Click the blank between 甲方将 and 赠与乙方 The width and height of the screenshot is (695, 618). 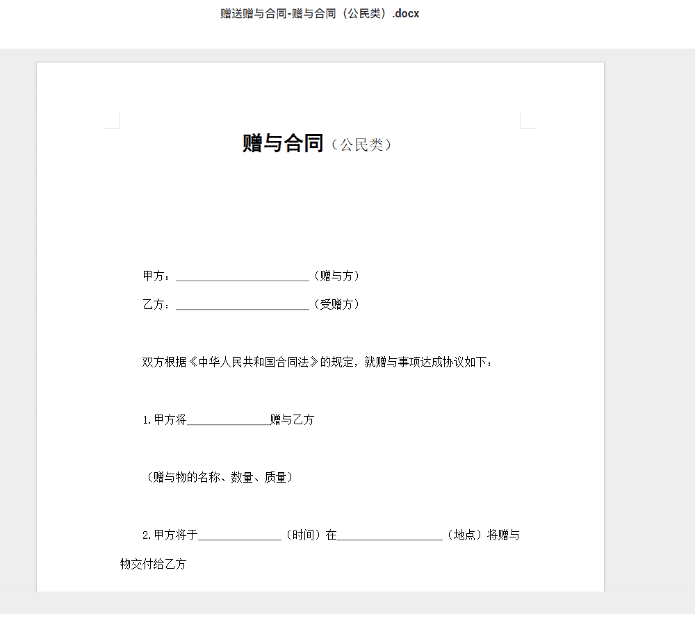229,423
